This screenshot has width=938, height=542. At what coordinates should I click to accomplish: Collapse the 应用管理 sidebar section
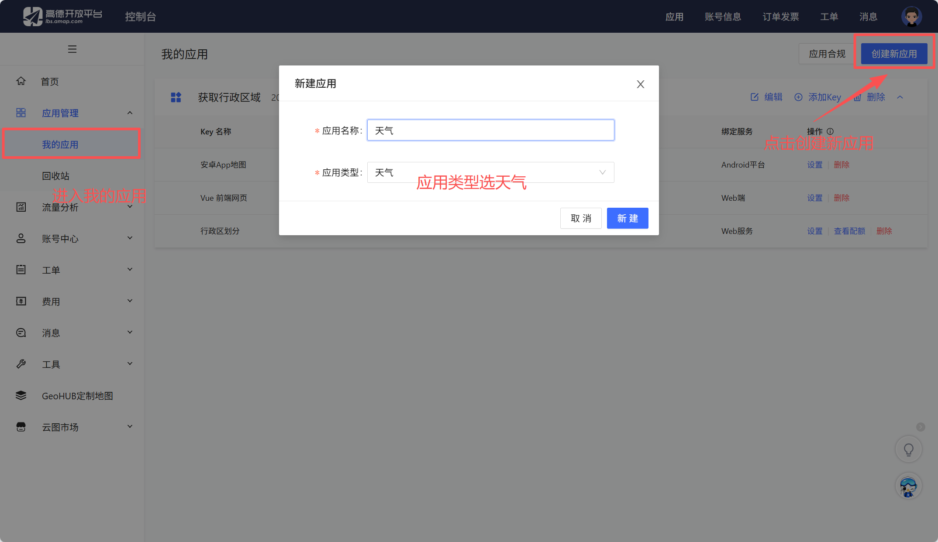coord(130,113)
